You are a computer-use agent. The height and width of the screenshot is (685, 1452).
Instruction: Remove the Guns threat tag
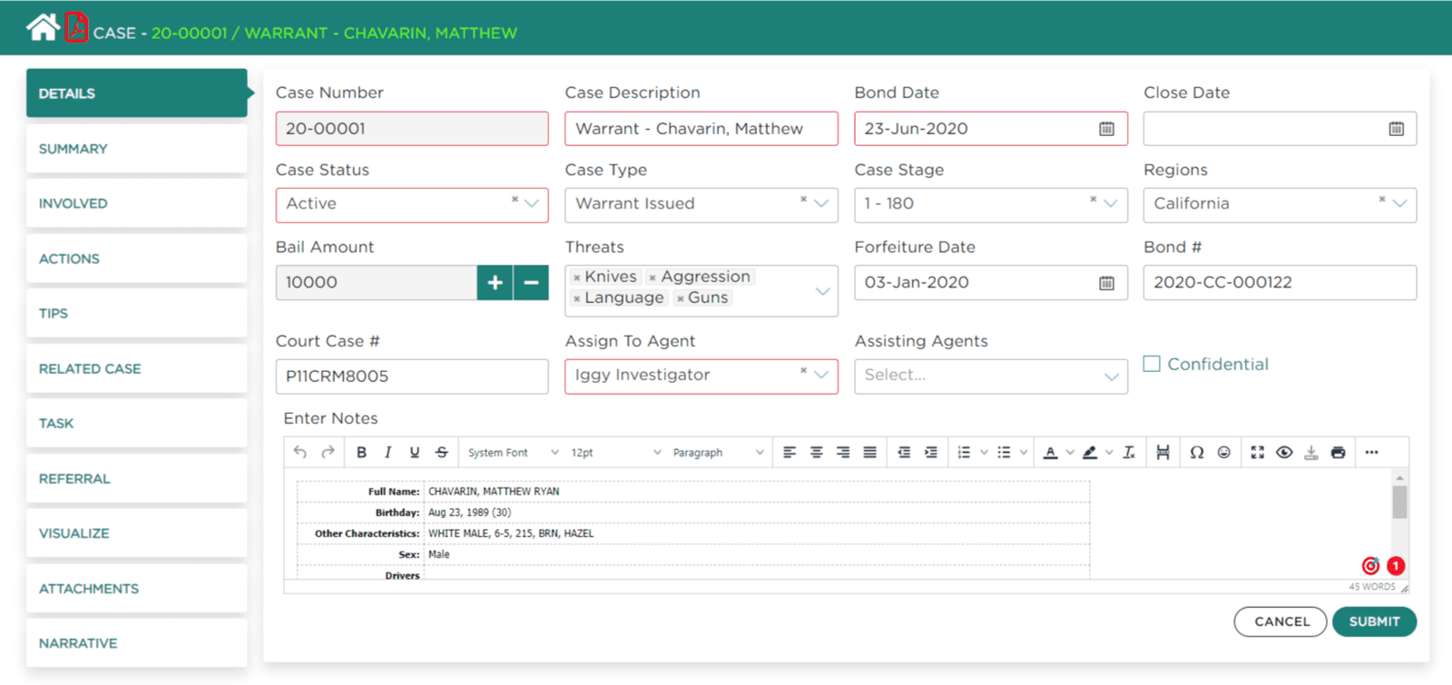tap(680, 298)
